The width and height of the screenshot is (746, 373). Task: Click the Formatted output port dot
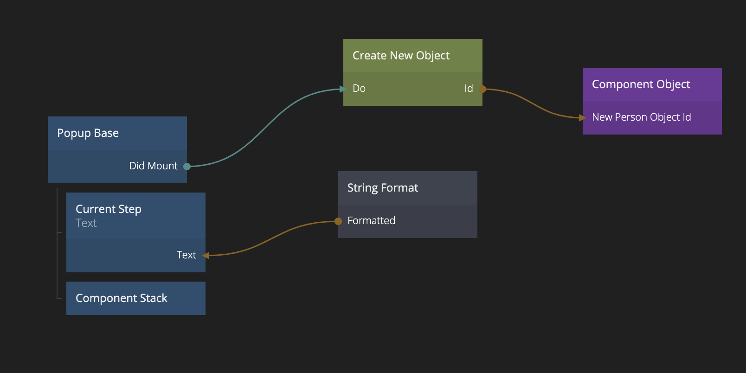pos(338,221)
